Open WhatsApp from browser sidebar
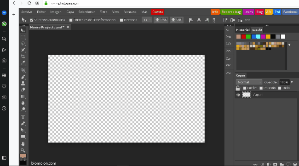The height and width of the screenshot is (166, 299). click(x=4, y=24)
